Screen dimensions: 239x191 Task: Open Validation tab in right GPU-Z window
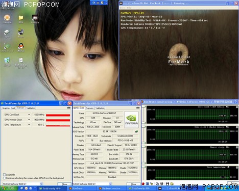100,108
